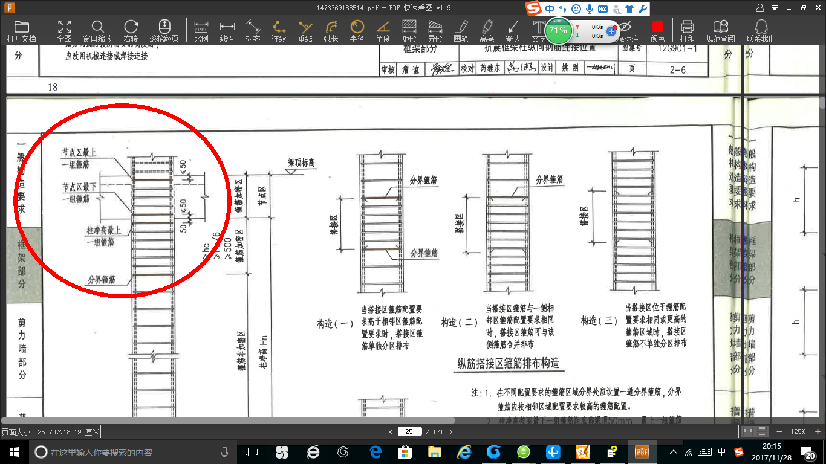Fit whole page with 全图

tap(64, 31)
